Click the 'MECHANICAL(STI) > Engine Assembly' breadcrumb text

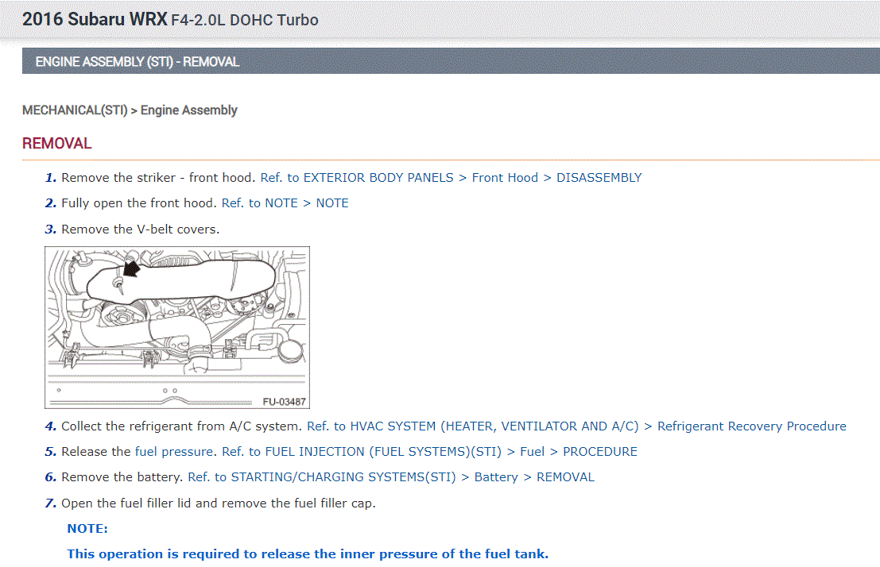tap(130, 110)
